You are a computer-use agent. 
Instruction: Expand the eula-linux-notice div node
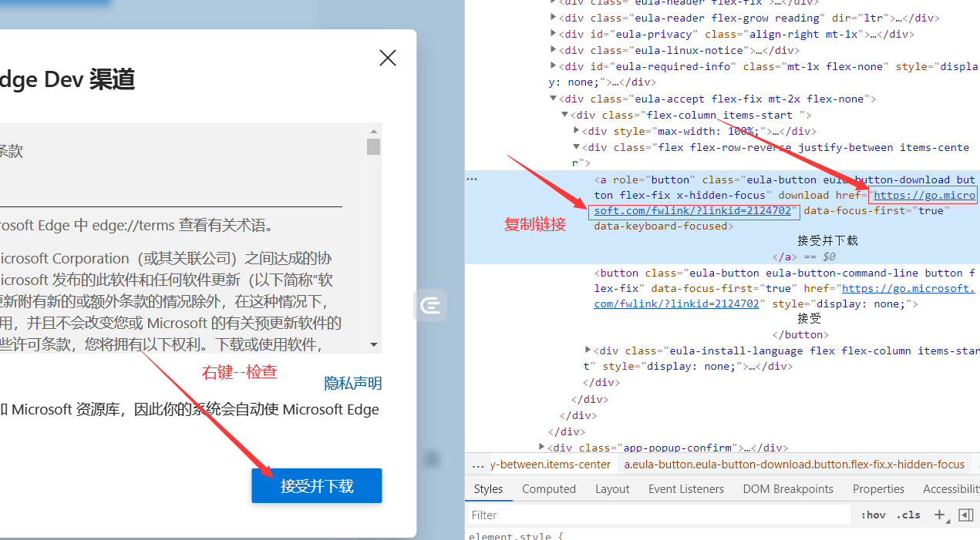tap(554, 50)
